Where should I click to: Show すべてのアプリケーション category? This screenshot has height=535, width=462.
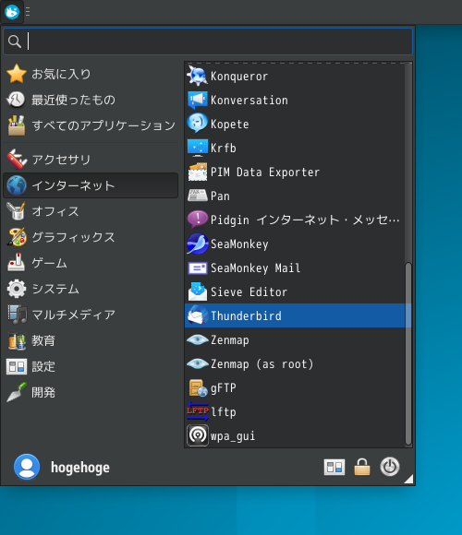[x=91, y=125]
